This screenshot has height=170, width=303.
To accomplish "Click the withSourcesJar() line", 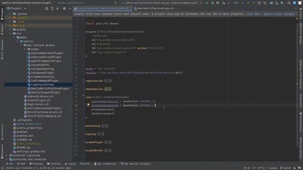I will [x=103, y=113].
